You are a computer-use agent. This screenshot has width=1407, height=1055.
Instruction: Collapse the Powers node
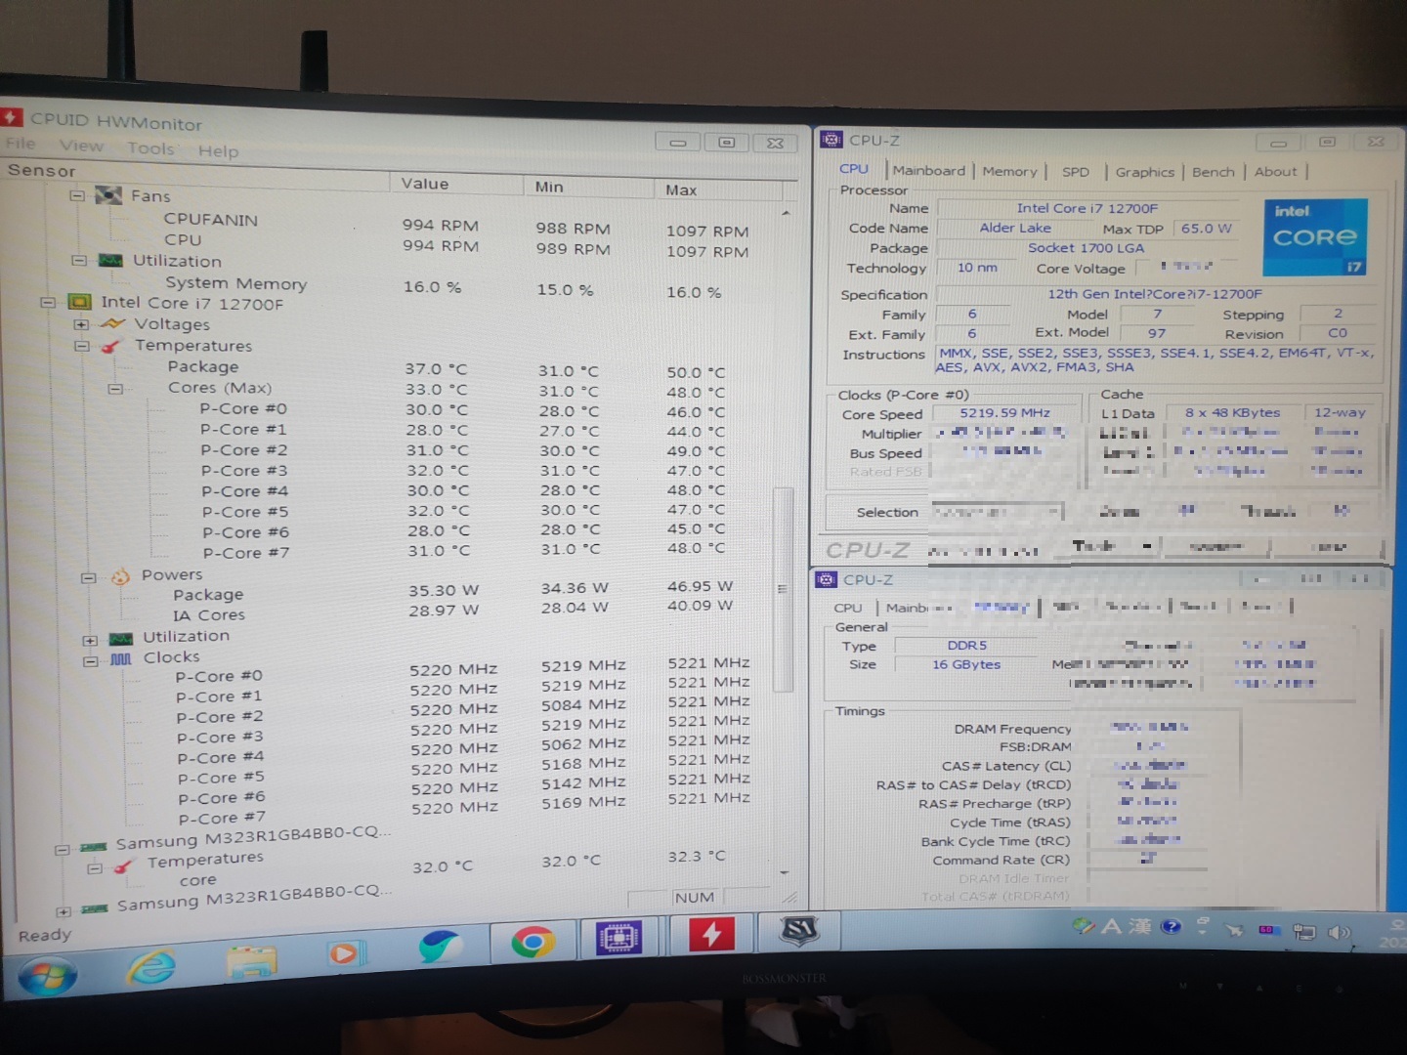pyautogui.click(x=88, y=577)
